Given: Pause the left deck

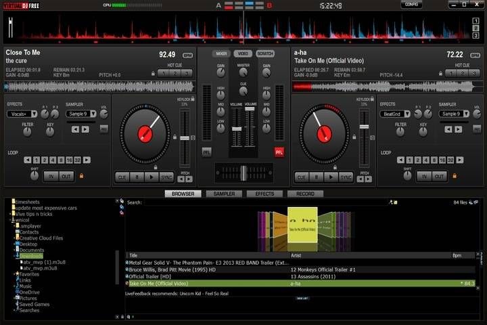Looking at the screenshot, I should (137, 177).
